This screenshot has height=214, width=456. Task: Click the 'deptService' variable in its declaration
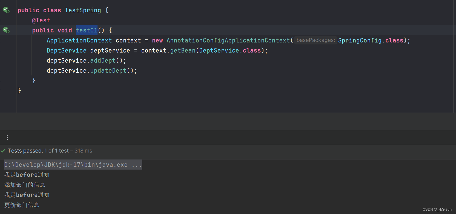(x=110, y=51)
